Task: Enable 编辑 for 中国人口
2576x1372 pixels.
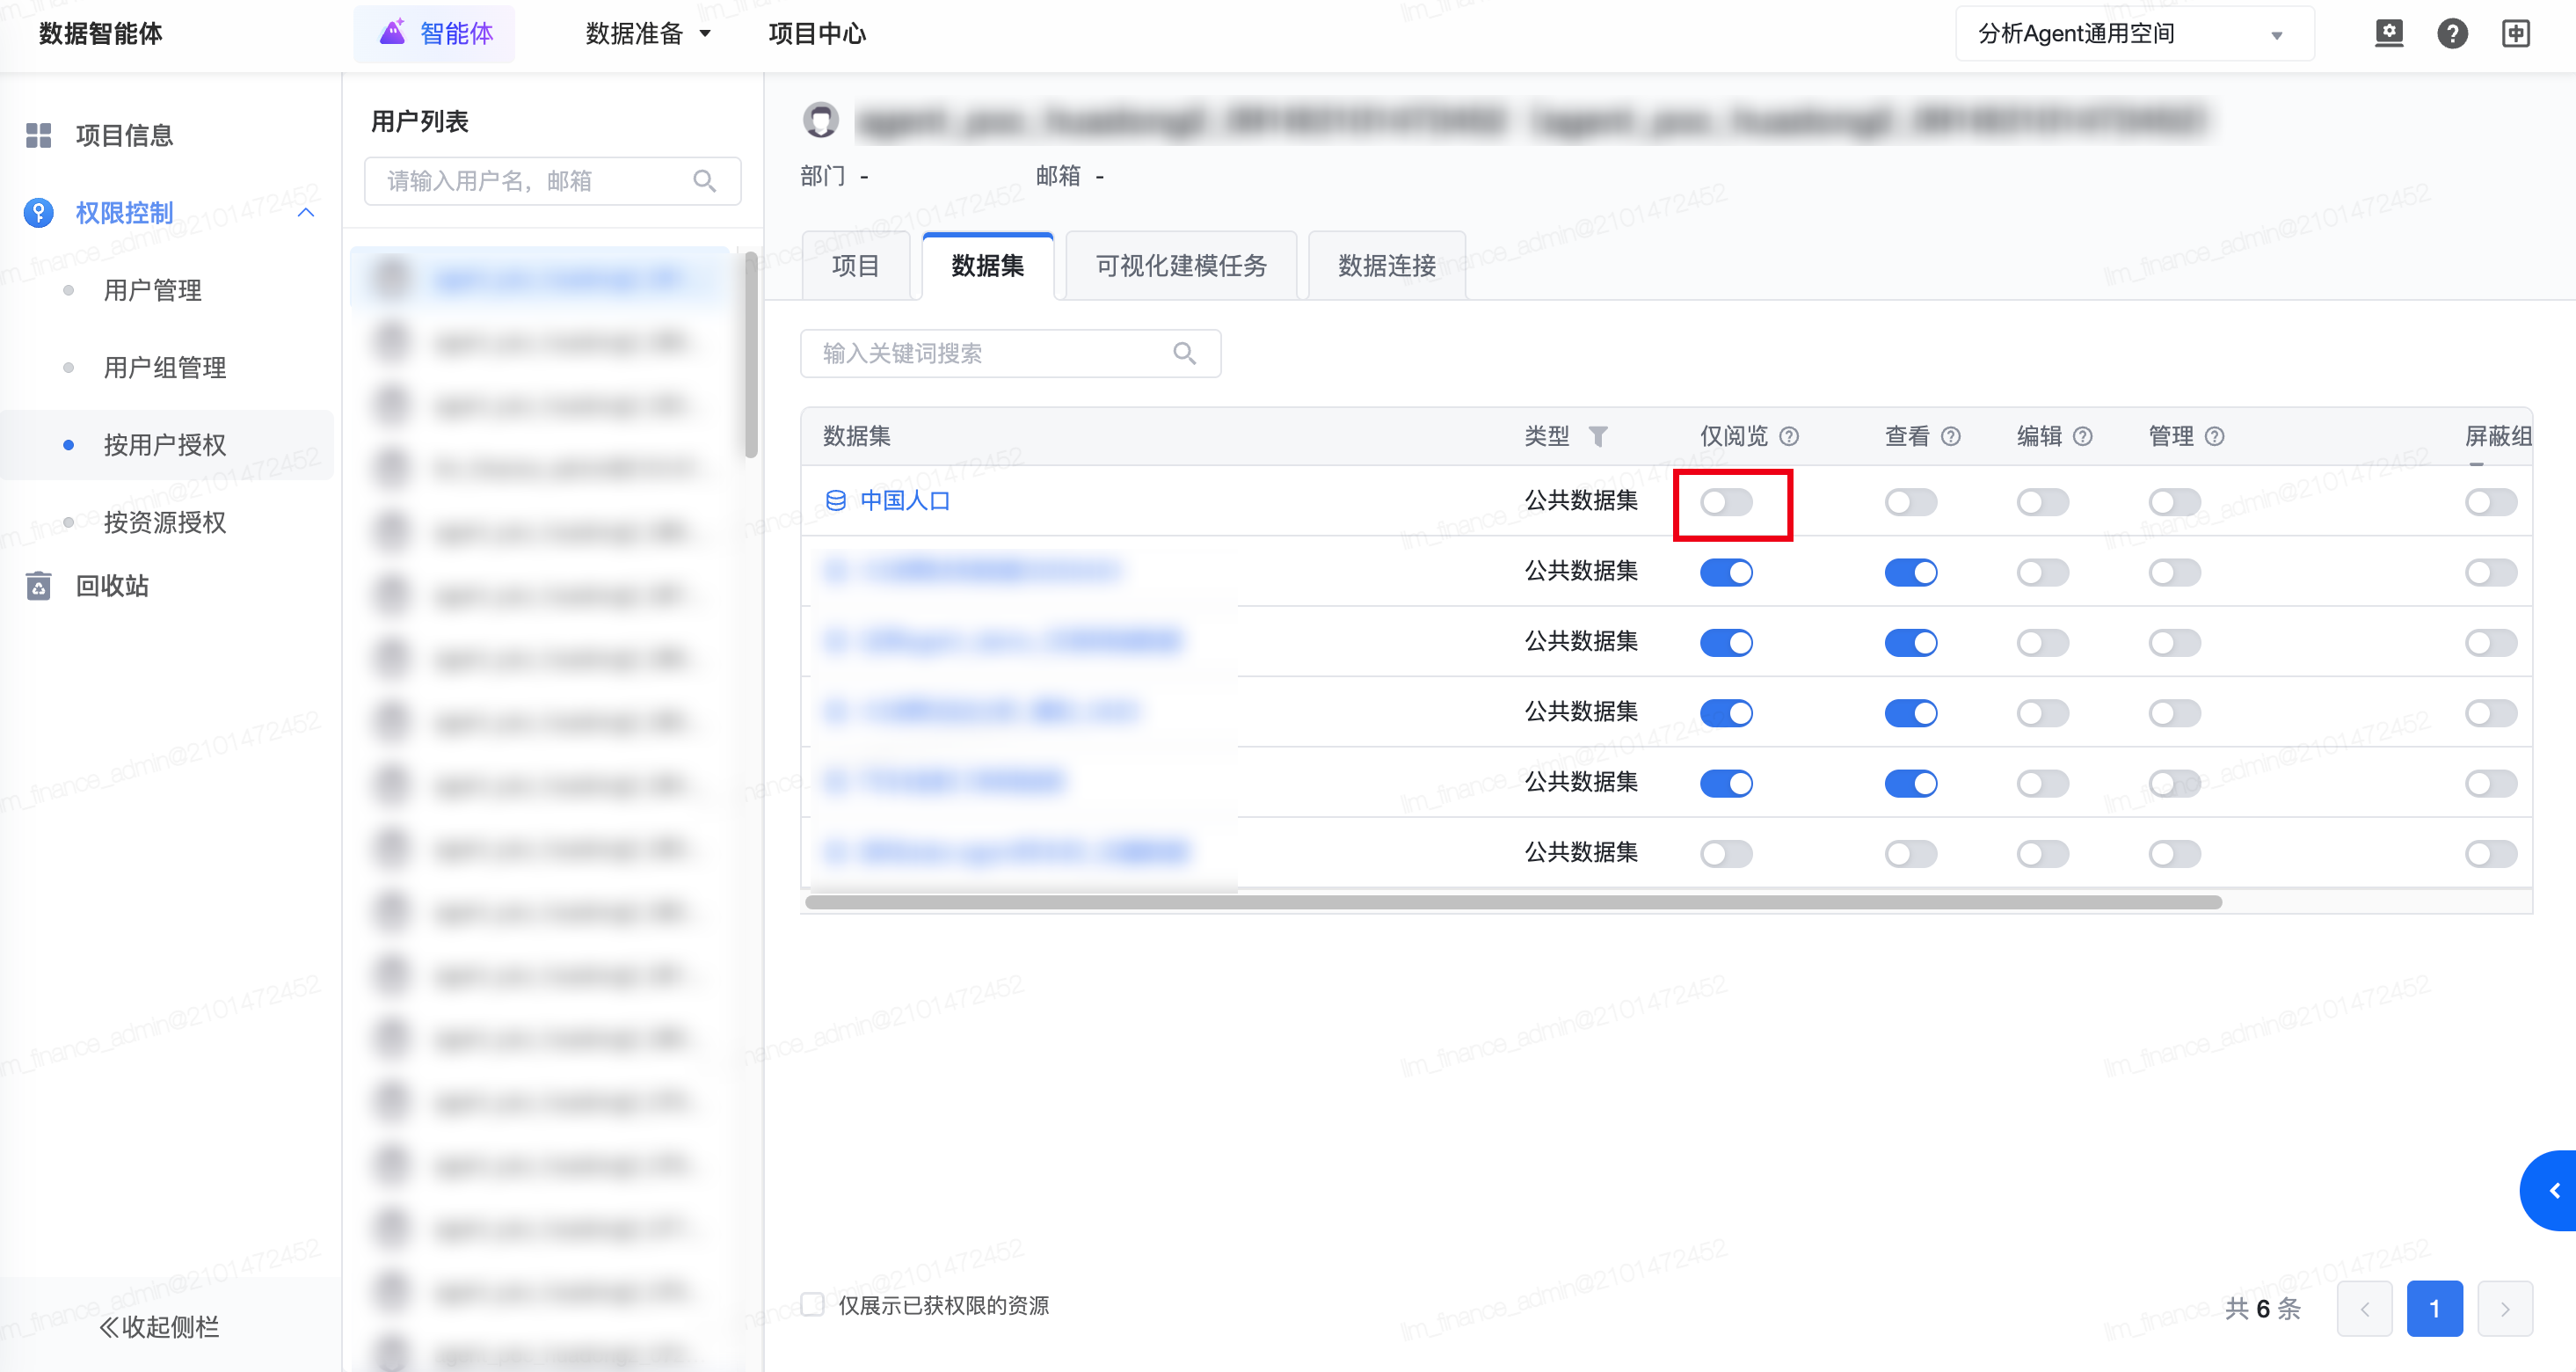Action: (x=2043, y=502)
